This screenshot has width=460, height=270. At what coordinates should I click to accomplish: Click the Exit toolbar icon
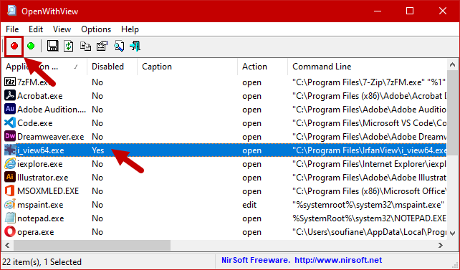pos(135,46)
